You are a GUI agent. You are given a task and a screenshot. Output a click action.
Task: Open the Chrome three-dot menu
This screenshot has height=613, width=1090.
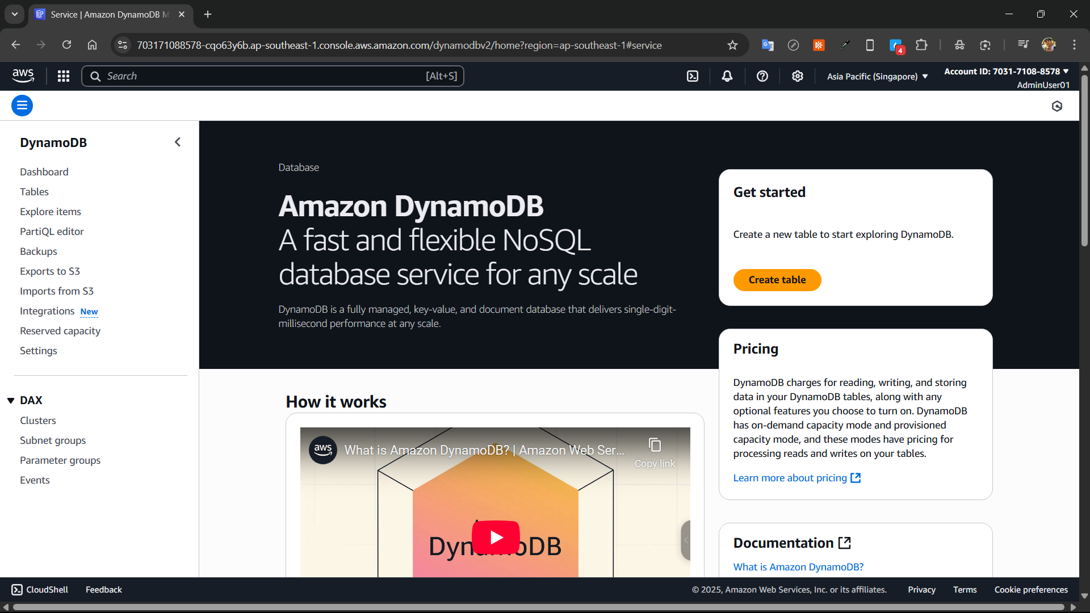coord(1074,45)
